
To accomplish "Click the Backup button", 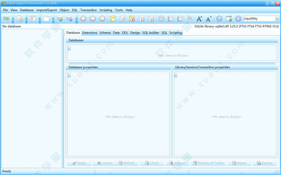I will tap(265, 163).
